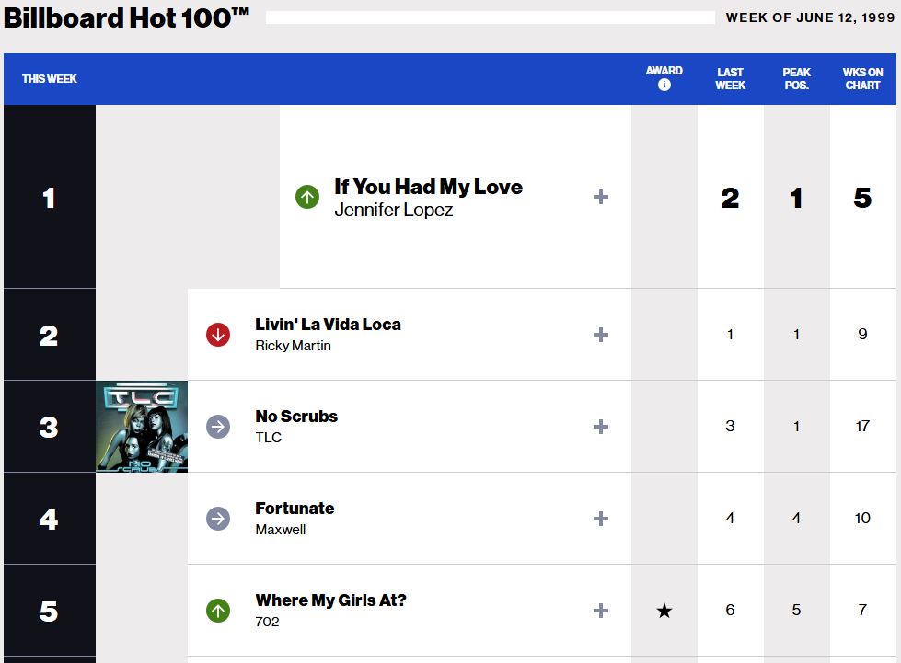Screen dimensions: 901x663
Task: Click green up arrow beside If You Had My Love
Action: coord(307,197)
